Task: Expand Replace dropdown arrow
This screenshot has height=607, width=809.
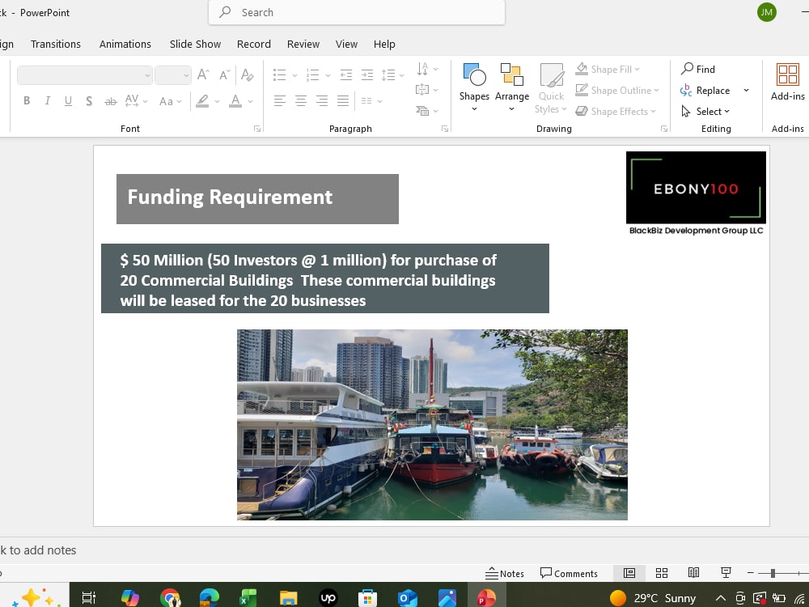Action: click(746, 91)
